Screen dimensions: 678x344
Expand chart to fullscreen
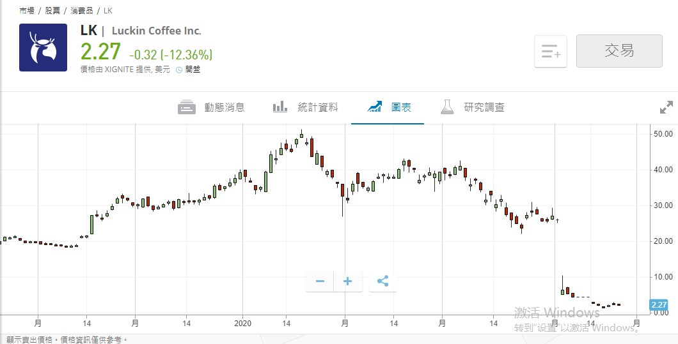666,108
